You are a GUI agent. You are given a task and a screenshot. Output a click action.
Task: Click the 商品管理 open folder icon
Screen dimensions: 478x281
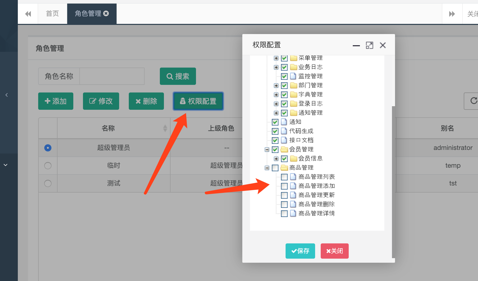pos(284,168)
